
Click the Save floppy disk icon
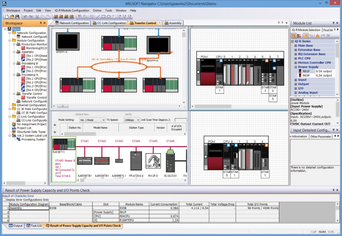coord(17,16)
